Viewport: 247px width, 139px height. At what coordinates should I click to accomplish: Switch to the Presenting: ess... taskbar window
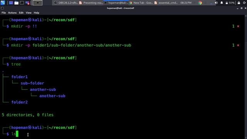[x=91, y=3]
